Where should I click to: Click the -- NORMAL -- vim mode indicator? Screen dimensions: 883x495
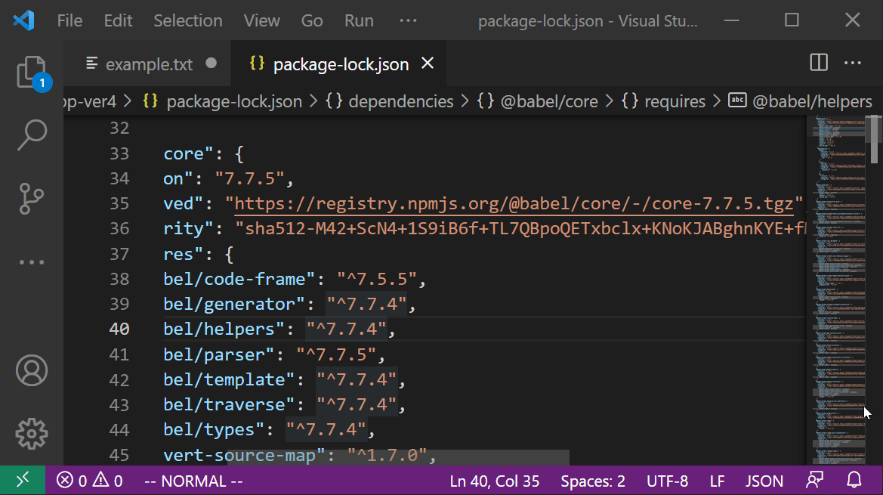(193, 481)
